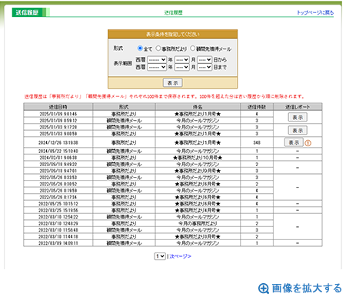Image resolution: width=346 pixels, height=297 pixels.
Task: Show report for the 2025/01/03 sends
Action: coord(298,130)
